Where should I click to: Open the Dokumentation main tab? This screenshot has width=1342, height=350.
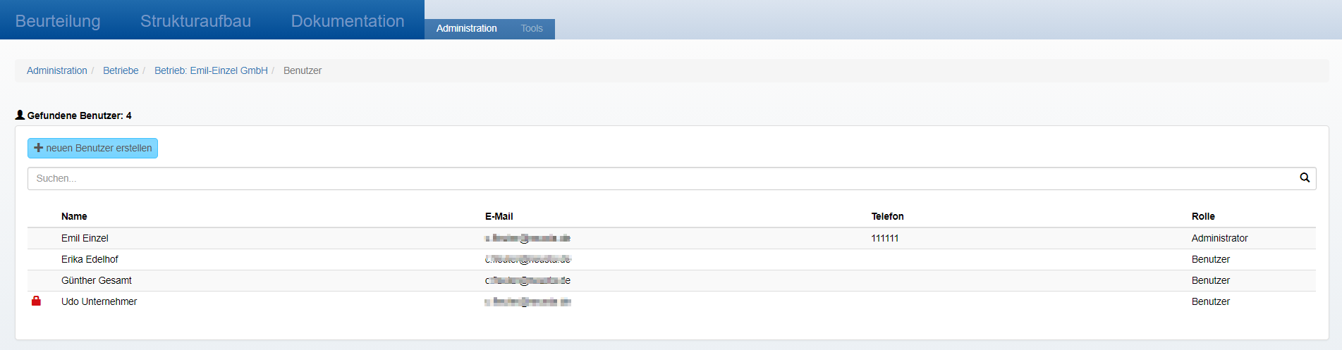pyautogui.click(x=348, y=21)
